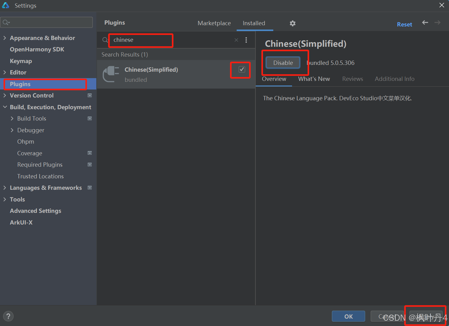Open the plugin search options menu
This screenshot has height=326, width=449.
246,40
